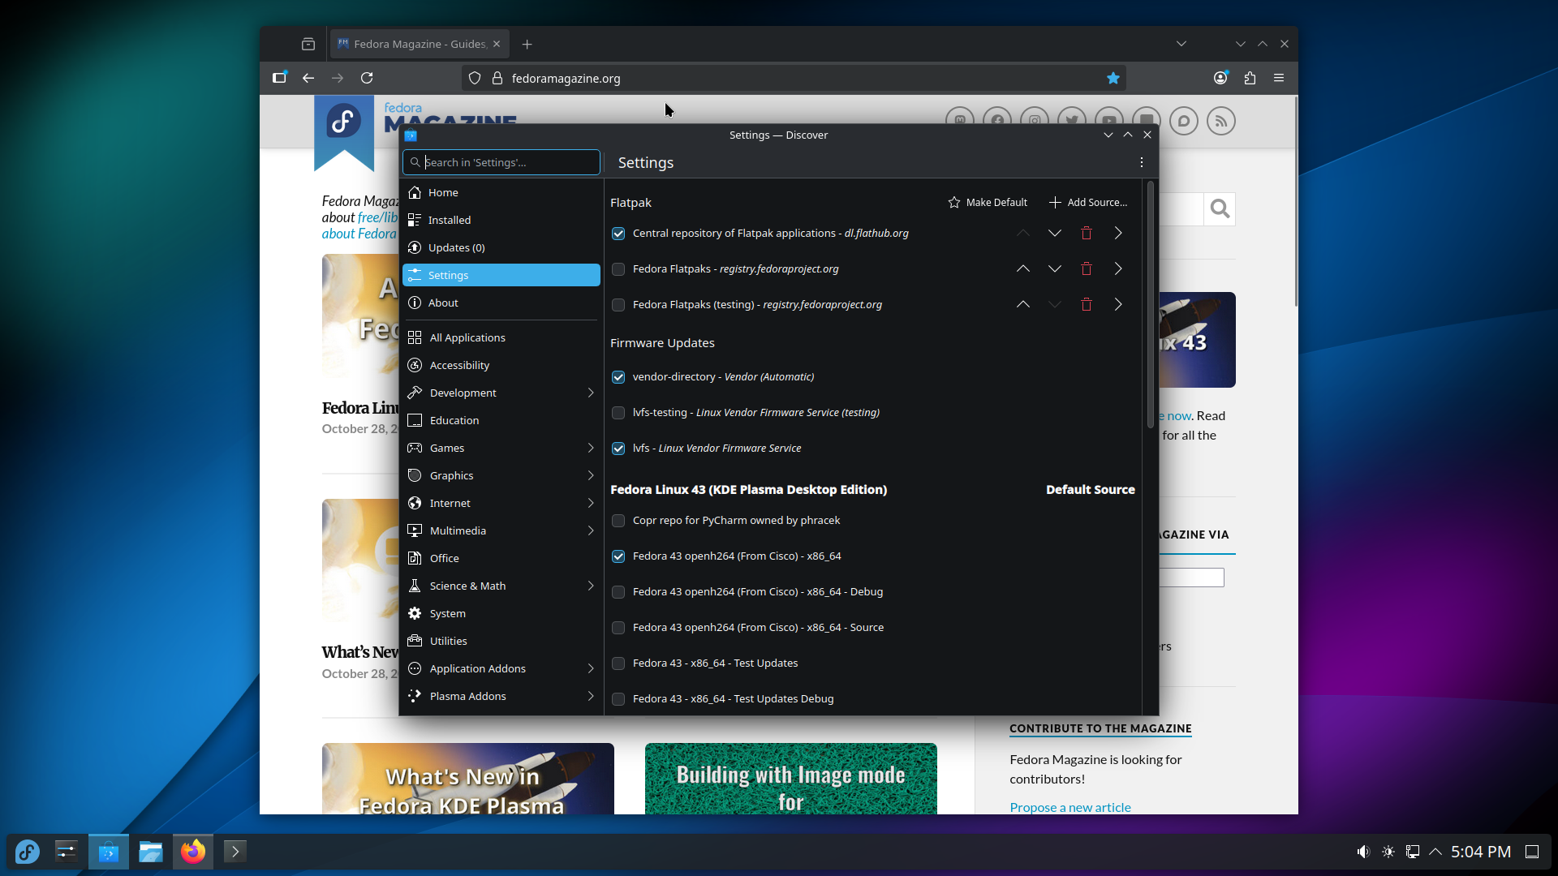1558x876 pixels.
Task: Move Fedora Flatpaks source up
Action: [1023, 269]
